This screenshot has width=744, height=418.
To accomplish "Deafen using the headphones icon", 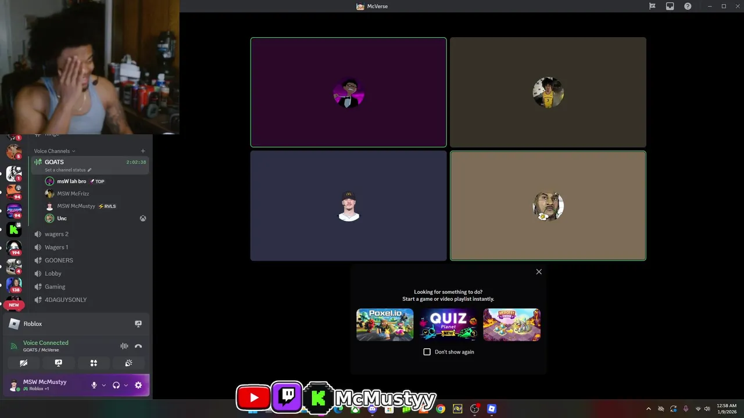I will (x=116, y=385).
